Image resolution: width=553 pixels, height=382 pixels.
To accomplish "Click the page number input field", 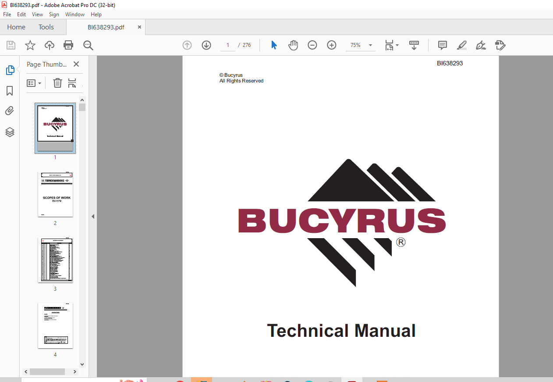I will [228, 45].
